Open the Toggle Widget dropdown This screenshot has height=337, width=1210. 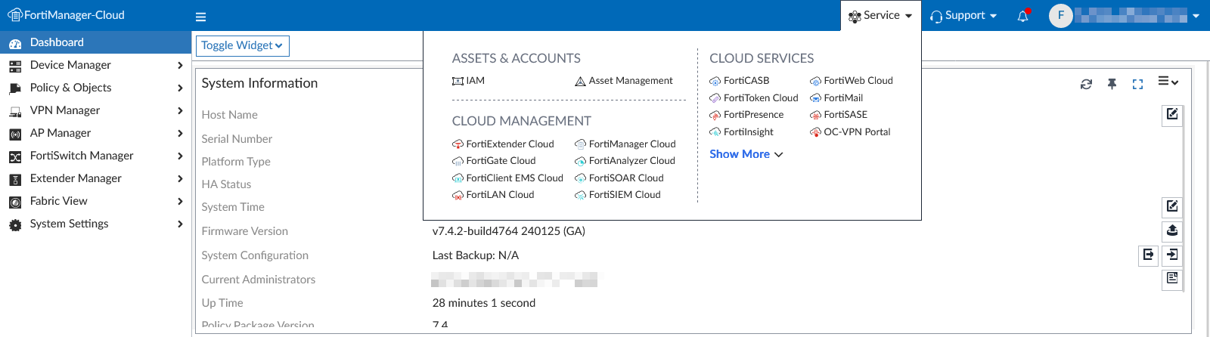pyautogui.click(x=242, y=45)
